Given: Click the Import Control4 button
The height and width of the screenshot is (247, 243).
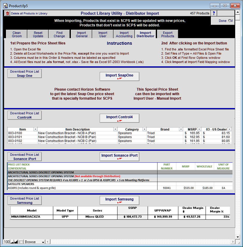Looking at the screenshot, I should coord(119,118).
